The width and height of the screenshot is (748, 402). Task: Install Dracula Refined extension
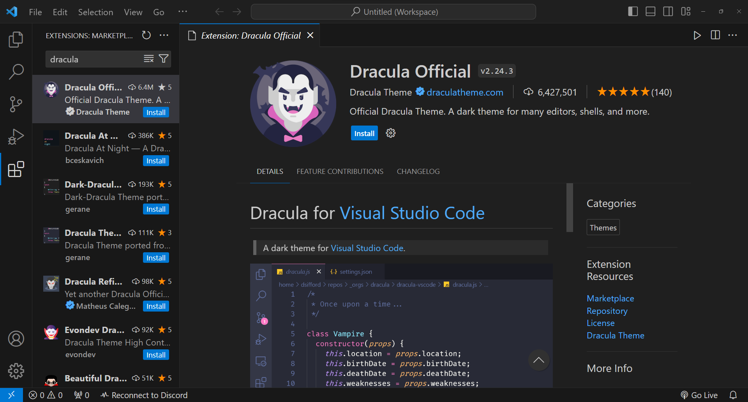tap(156, 306)
